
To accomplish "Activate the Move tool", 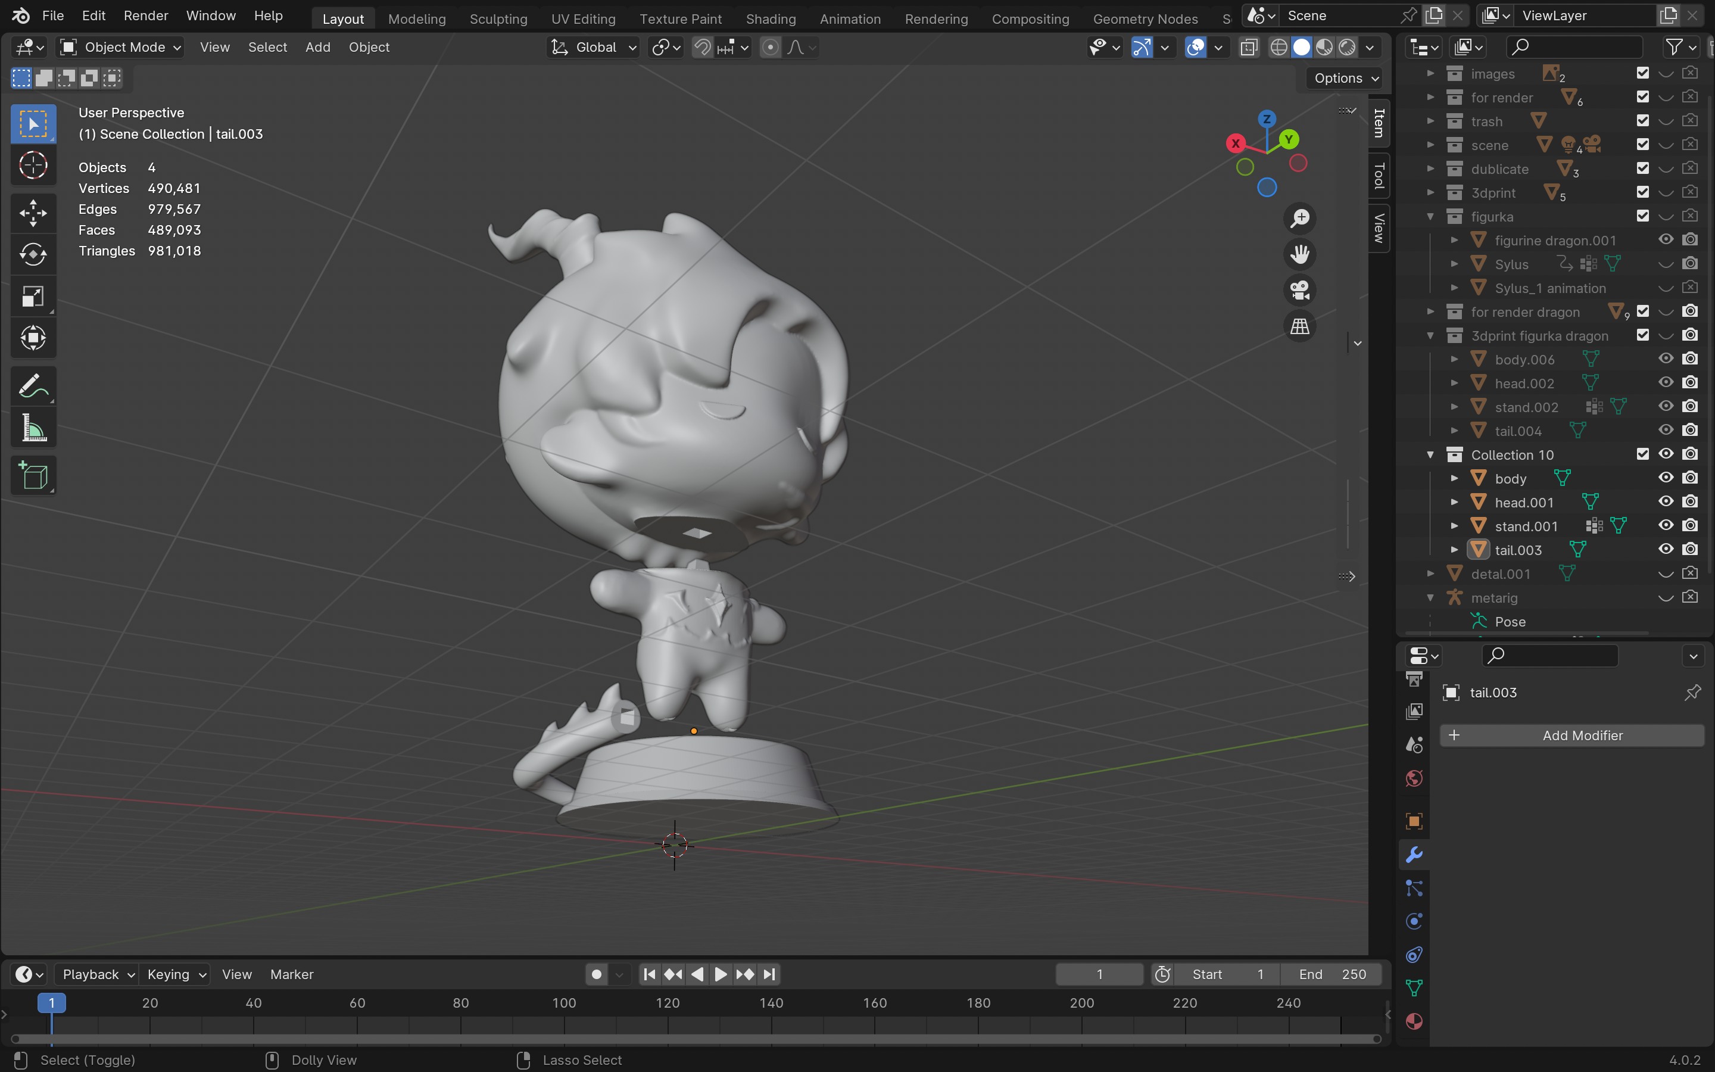I will click(33, 213).
